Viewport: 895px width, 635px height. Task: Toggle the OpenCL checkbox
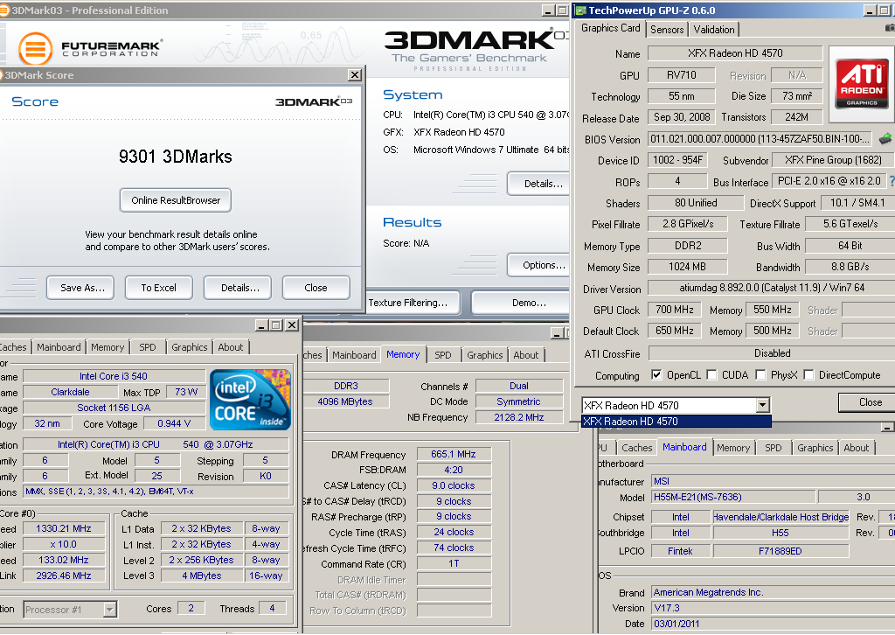(656, 374)
